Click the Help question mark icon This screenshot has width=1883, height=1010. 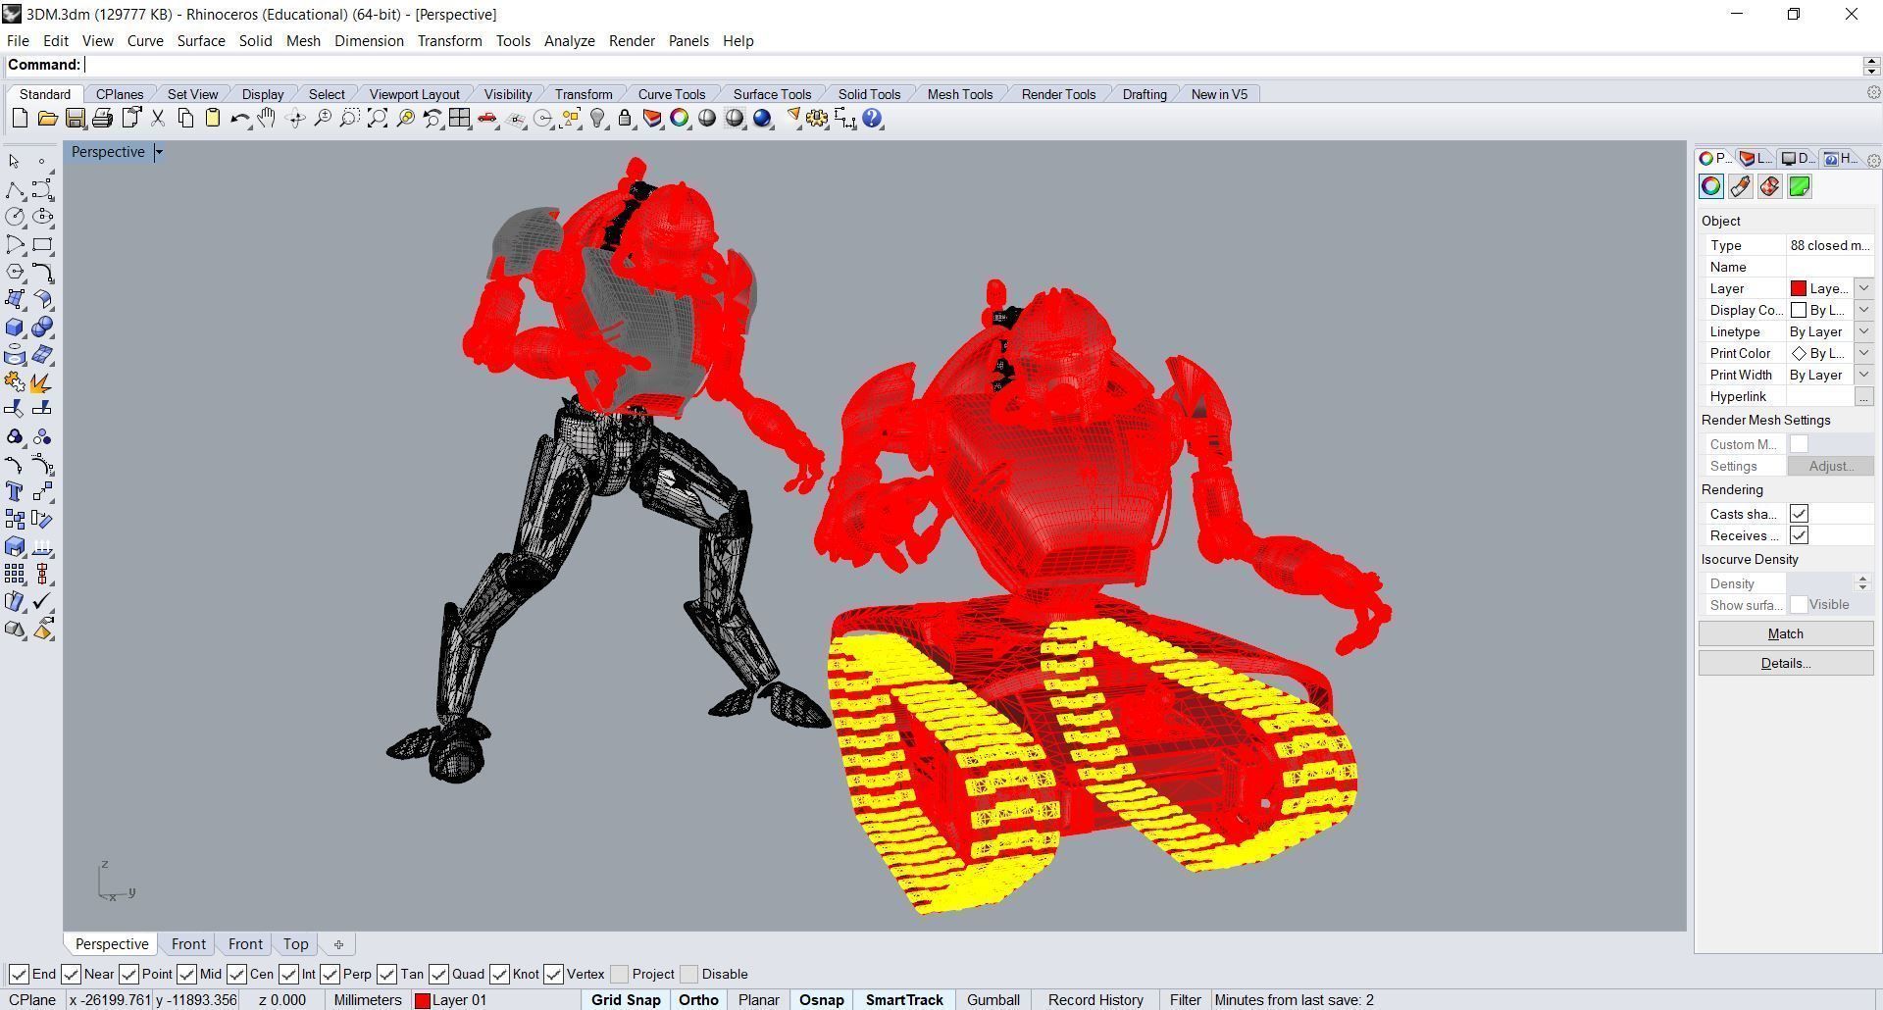click(872, 119)
